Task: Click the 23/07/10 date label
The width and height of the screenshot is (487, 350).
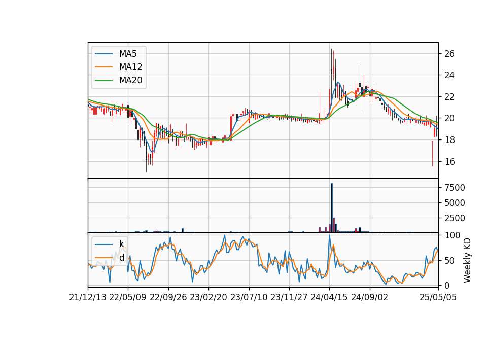Action: 249,298
